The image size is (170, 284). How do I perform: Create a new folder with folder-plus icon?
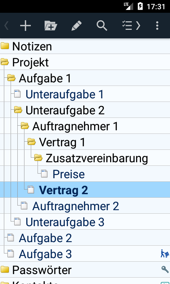[51, 26]
